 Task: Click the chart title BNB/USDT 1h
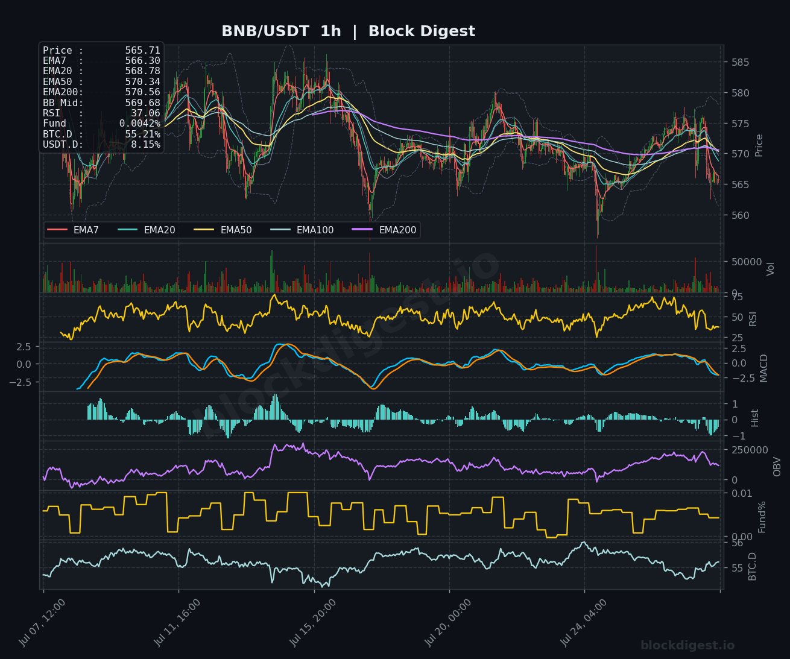[281, 31]
